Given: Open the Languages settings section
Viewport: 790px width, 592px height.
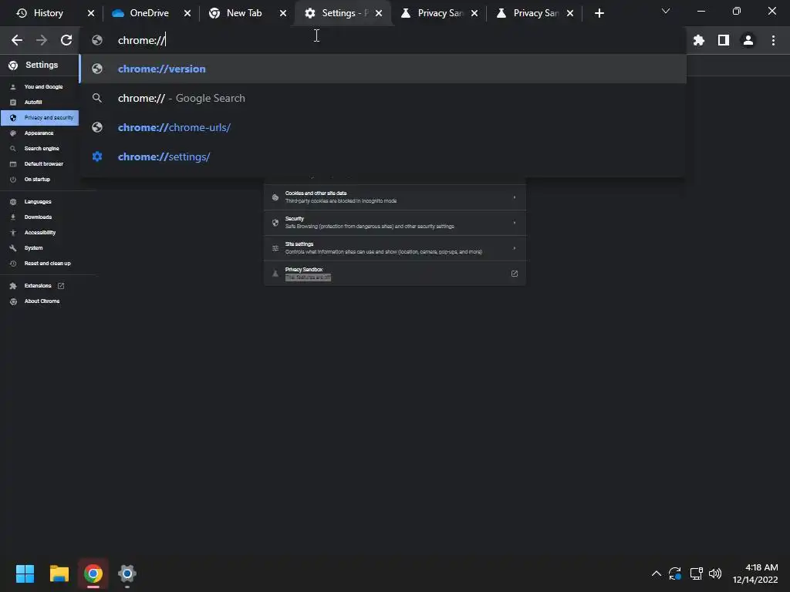Looking at the screenshot, I should (39, 202).
